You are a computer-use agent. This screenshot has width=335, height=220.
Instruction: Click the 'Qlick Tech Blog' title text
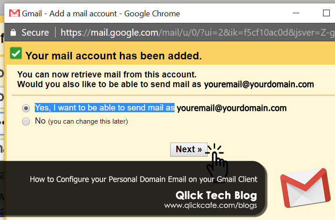[x=216, y=195]
